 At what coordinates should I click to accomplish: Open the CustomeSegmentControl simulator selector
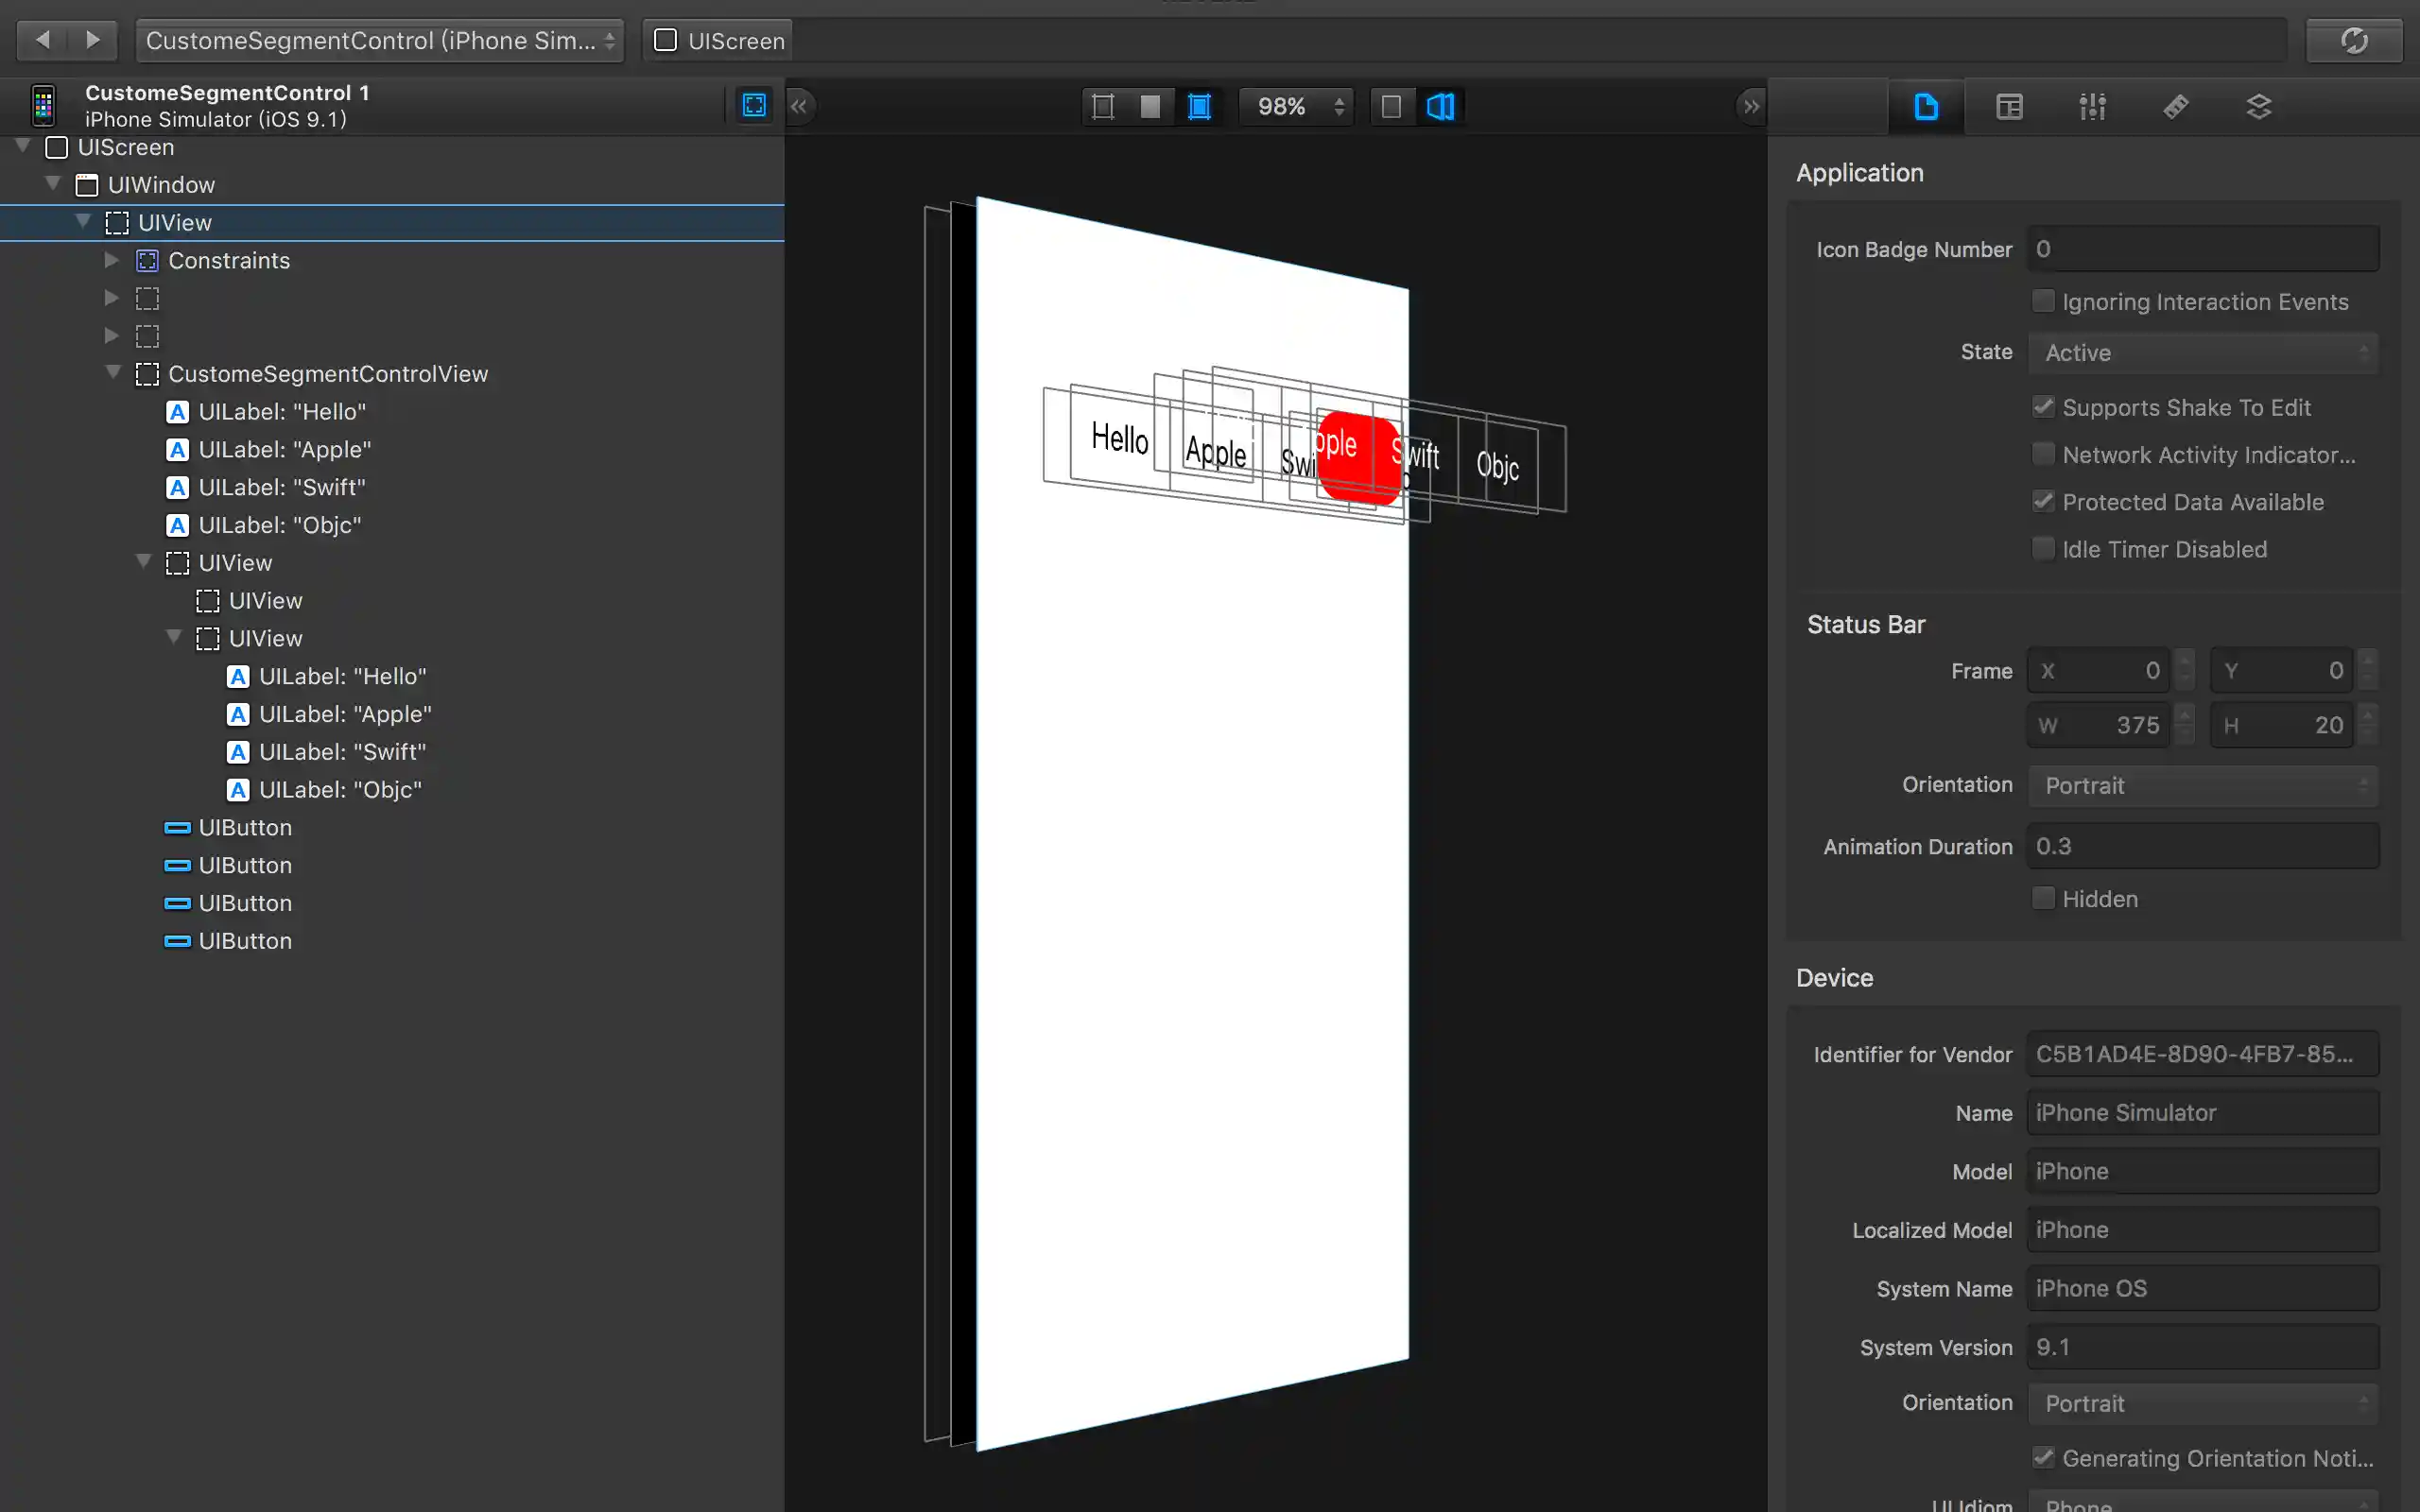379,41
